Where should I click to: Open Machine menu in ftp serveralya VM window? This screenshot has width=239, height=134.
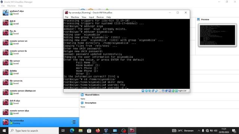pyautogui.click(x=75, y=17)
